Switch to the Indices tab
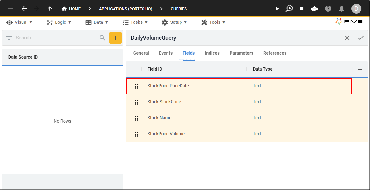 point(212,53)
